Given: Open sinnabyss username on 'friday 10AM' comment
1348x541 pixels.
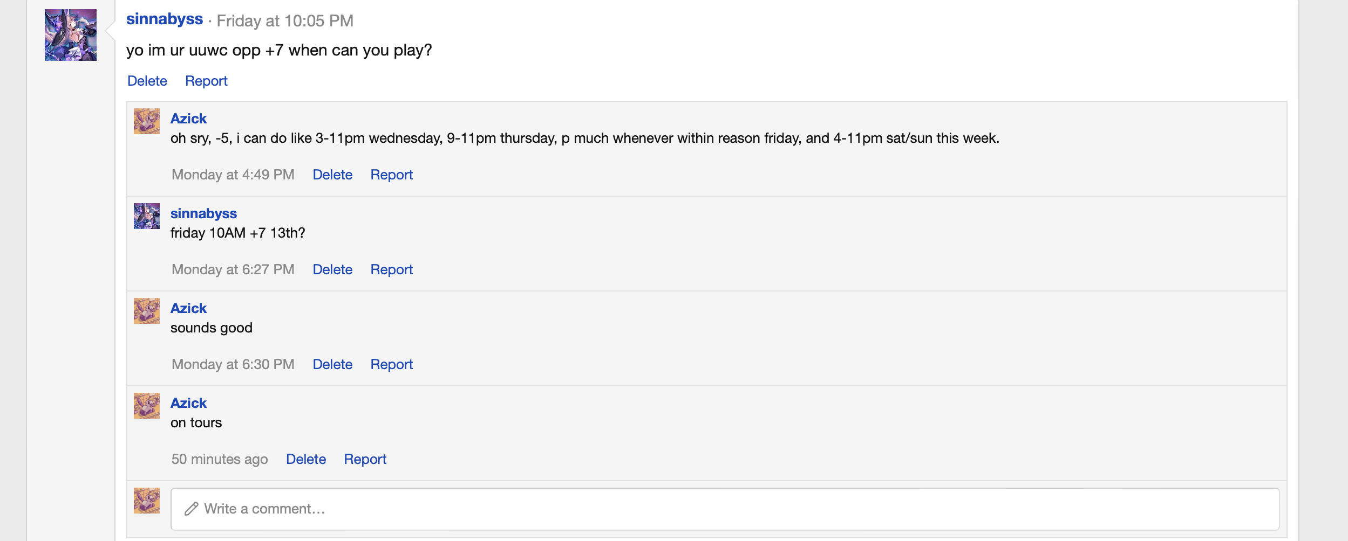Looking at the screenshot, I should pyautogui.click(x=203, y=213).
